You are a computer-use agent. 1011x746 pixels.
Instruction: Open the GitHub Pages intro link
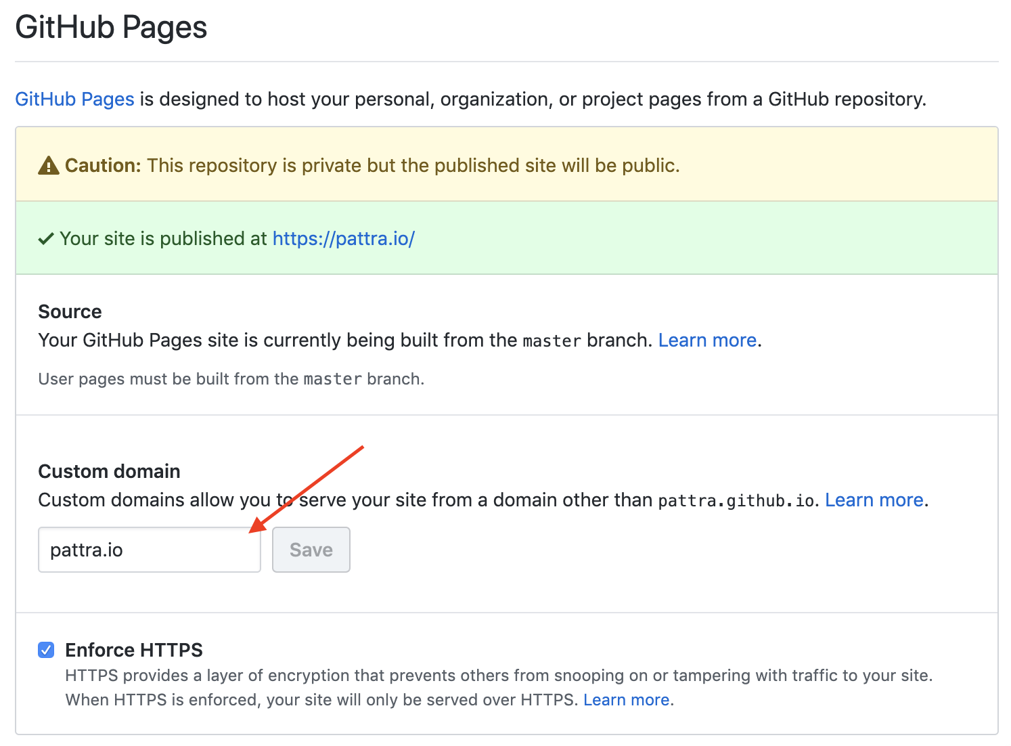coord(74,100)
